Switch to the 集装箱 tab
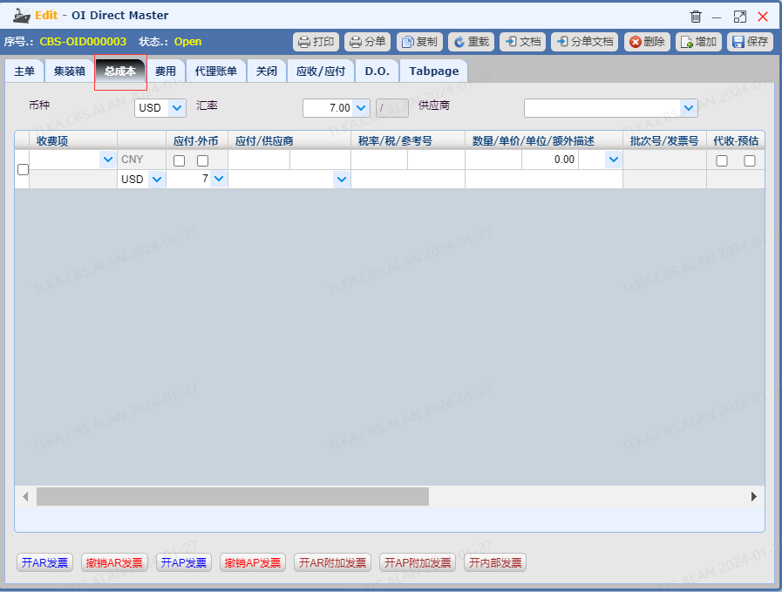This screenshot has height=592, width=782. click(x=70, y=71)
